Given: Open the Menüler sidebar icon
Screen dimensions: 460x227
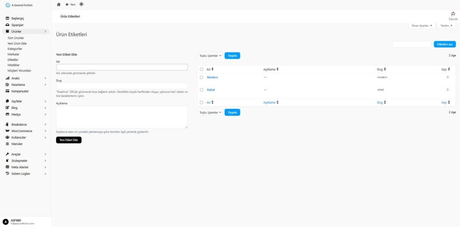Looking at the screenshot, I should (x=7, y=144).
